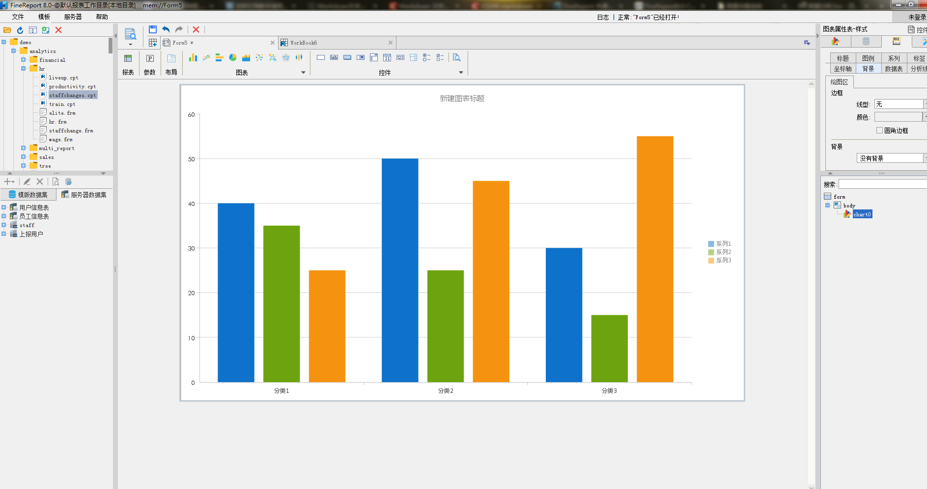
Task: Expand the 图表 chart gallery arrow
Action: coord(303,73)
